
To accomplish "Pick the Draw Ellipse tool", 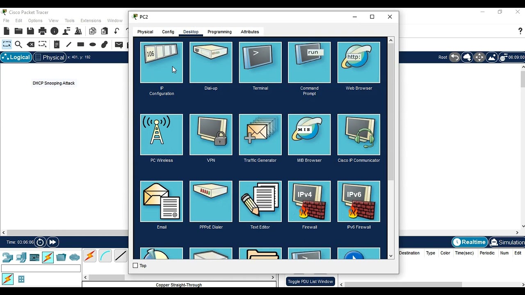I will pos(93,44).
